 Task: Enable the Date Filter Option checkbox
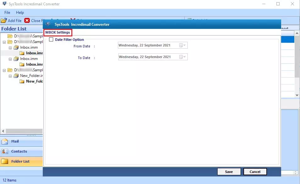point(51,39)
